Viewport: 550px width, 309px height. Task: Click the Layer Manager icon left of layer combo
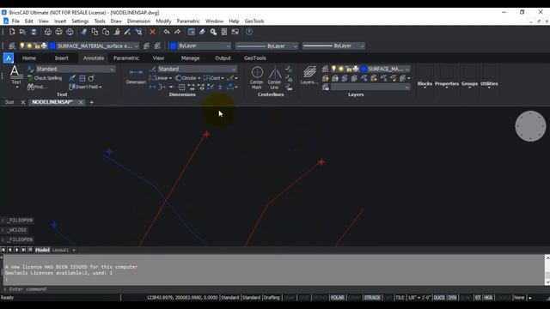click(12, 45)
